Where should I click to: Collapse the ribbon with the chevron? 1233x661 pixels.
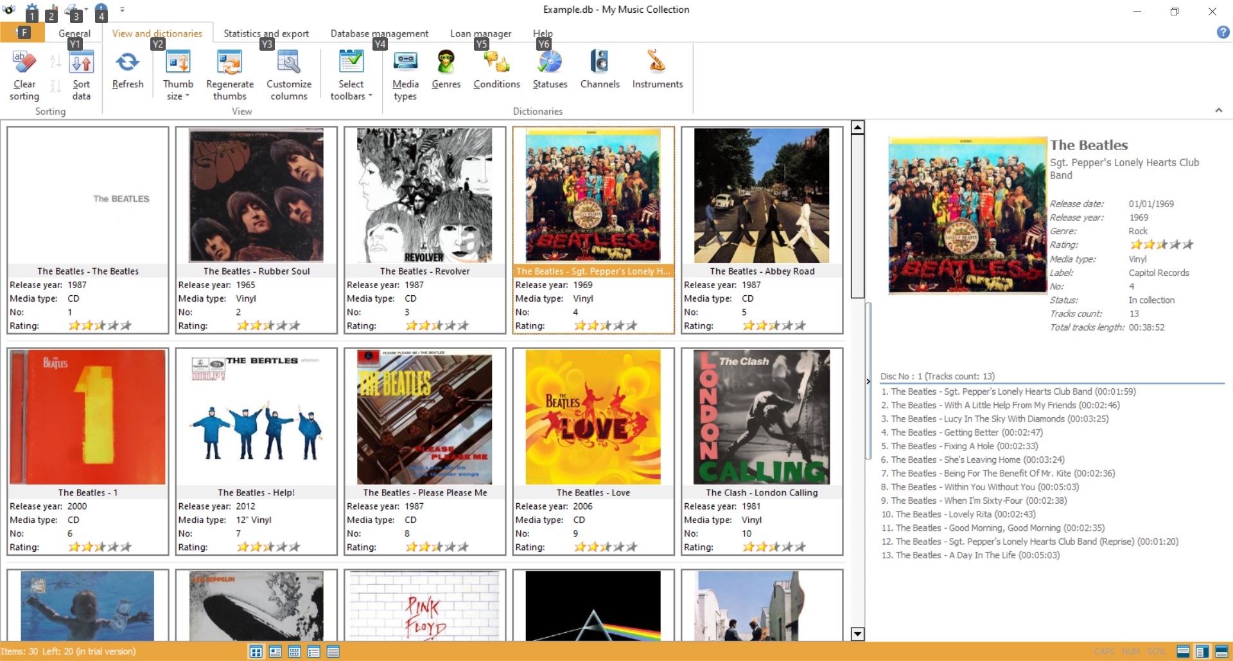(1218, 110)
